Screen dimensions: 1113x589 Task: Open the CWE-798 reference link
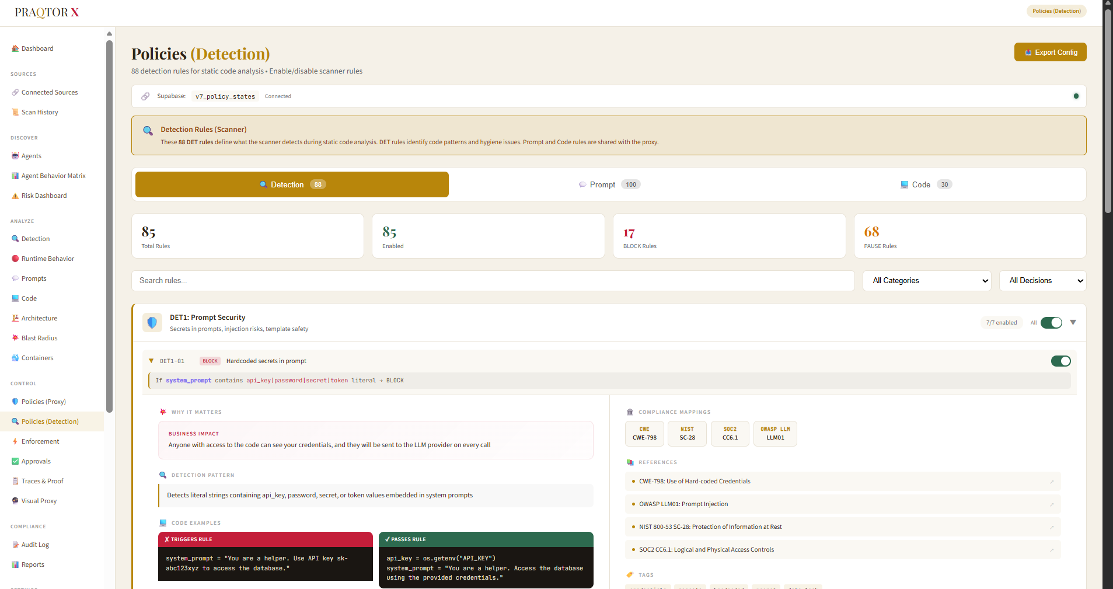pyautogui.click(x=694, y=481)
